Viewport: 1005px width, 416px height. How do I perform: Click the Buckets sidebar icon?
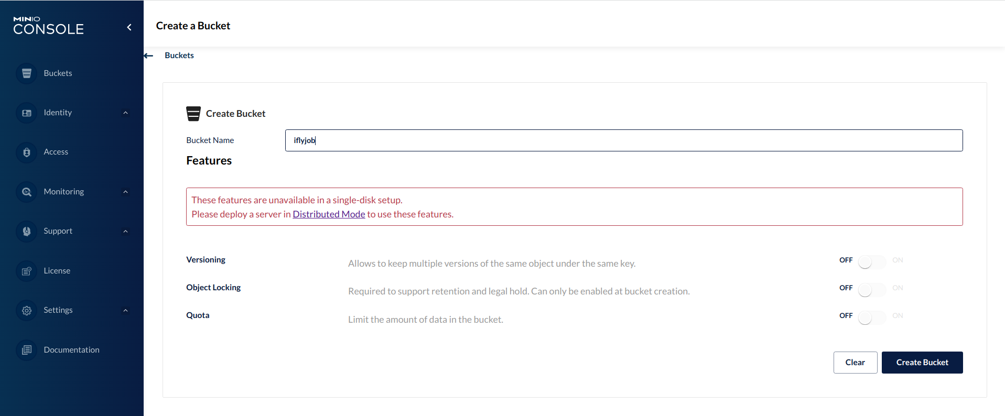[x=27, y=73]
